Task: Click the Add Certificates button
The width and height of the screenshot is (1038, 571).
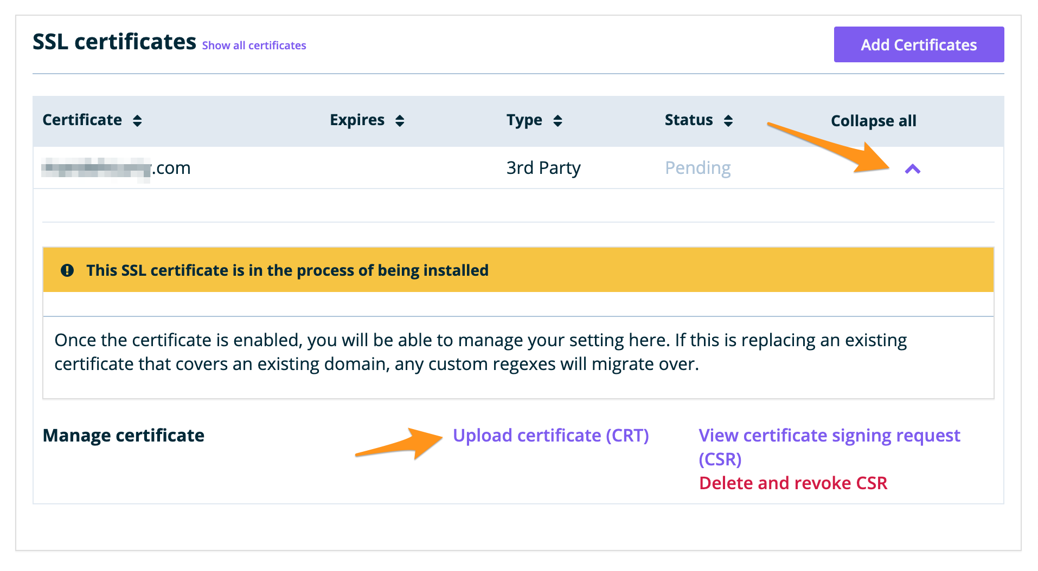Action: pos(918,44)
